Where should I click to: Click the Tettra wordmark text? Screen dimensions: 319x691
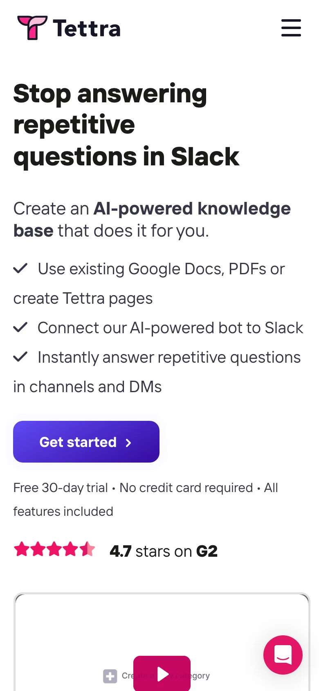pos(87,29)
